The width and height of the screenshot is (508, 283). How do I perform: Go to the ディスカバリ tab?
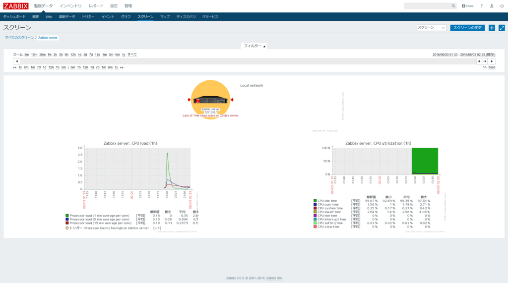(x=186, y=16)
